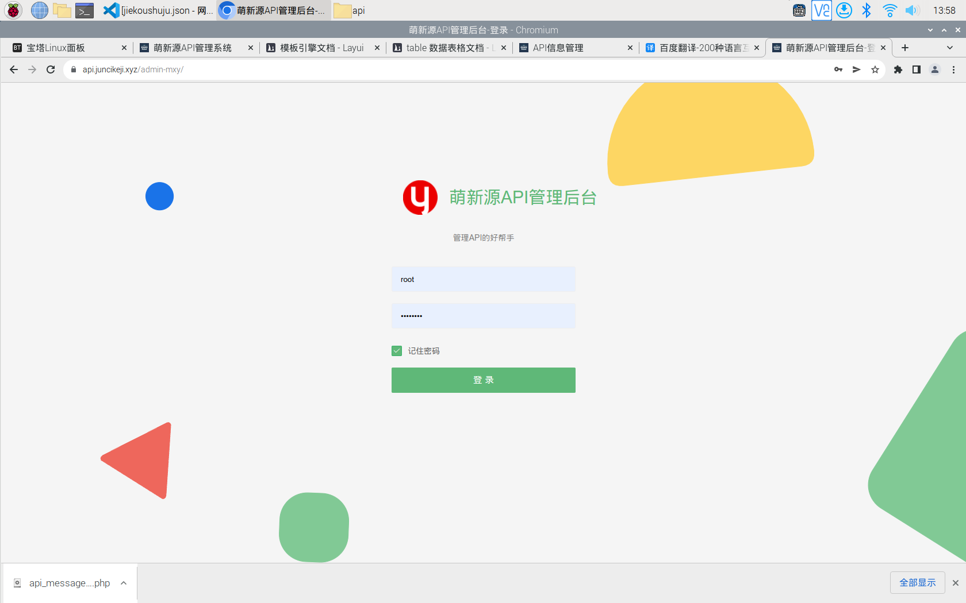This screenshot has width=966, height=603.
Task: Launch VS Code from the taskbar
Action: tap(110, 10)
